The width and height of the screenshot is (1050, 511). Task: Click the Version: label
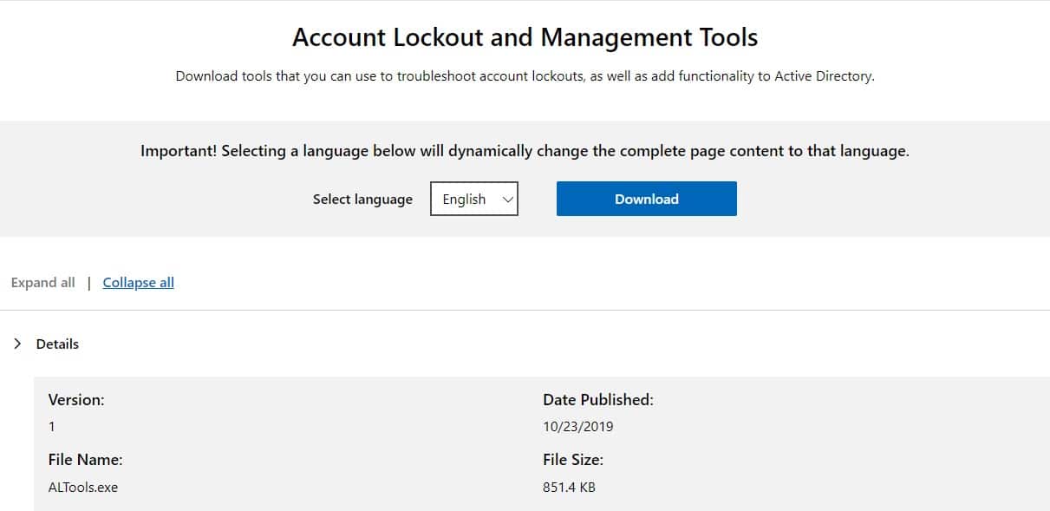[x=76, y=399]
